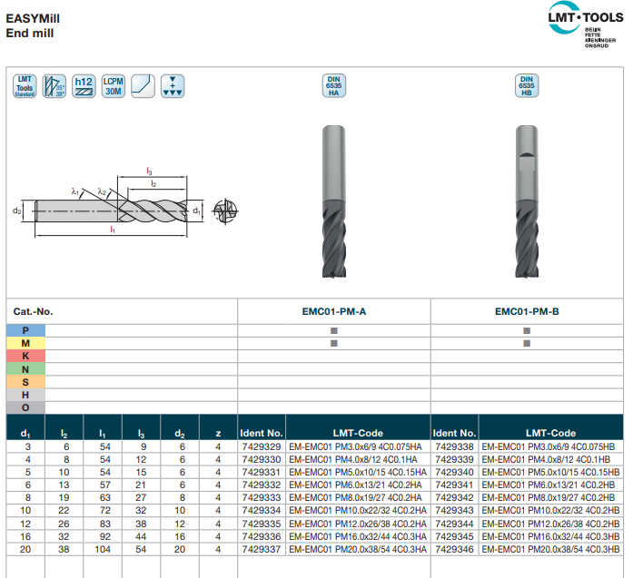Click the surface finish triangles icon
Viewport: 633px width, 578px height.
173,86
